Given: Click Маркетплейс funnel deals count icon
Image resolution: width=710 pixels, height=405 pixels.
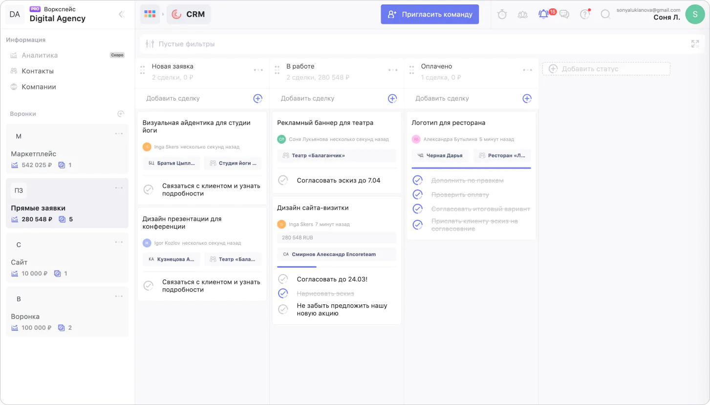Looking at the screenshot, I should pos(62,165).
